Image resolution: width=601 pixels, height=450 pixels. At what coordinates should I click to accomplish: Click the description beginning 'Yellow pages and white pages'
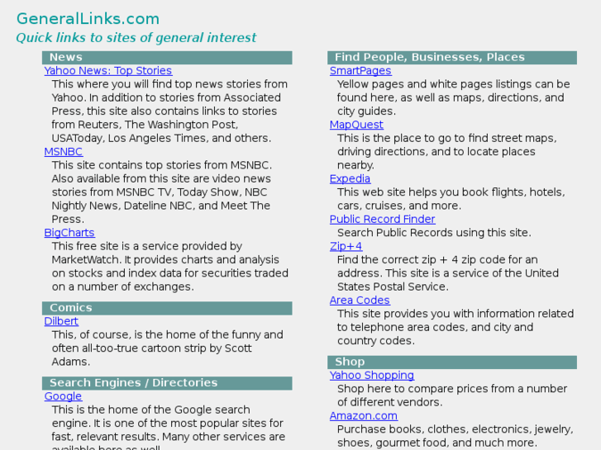[453, 97]
